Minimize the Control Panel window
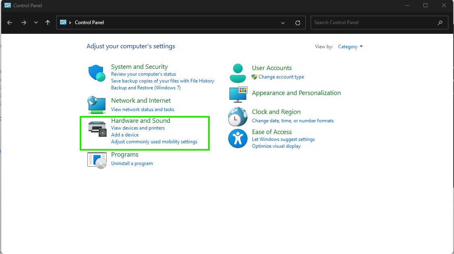The height and width of the screenshot is (254, 454). tap(407, 6)
